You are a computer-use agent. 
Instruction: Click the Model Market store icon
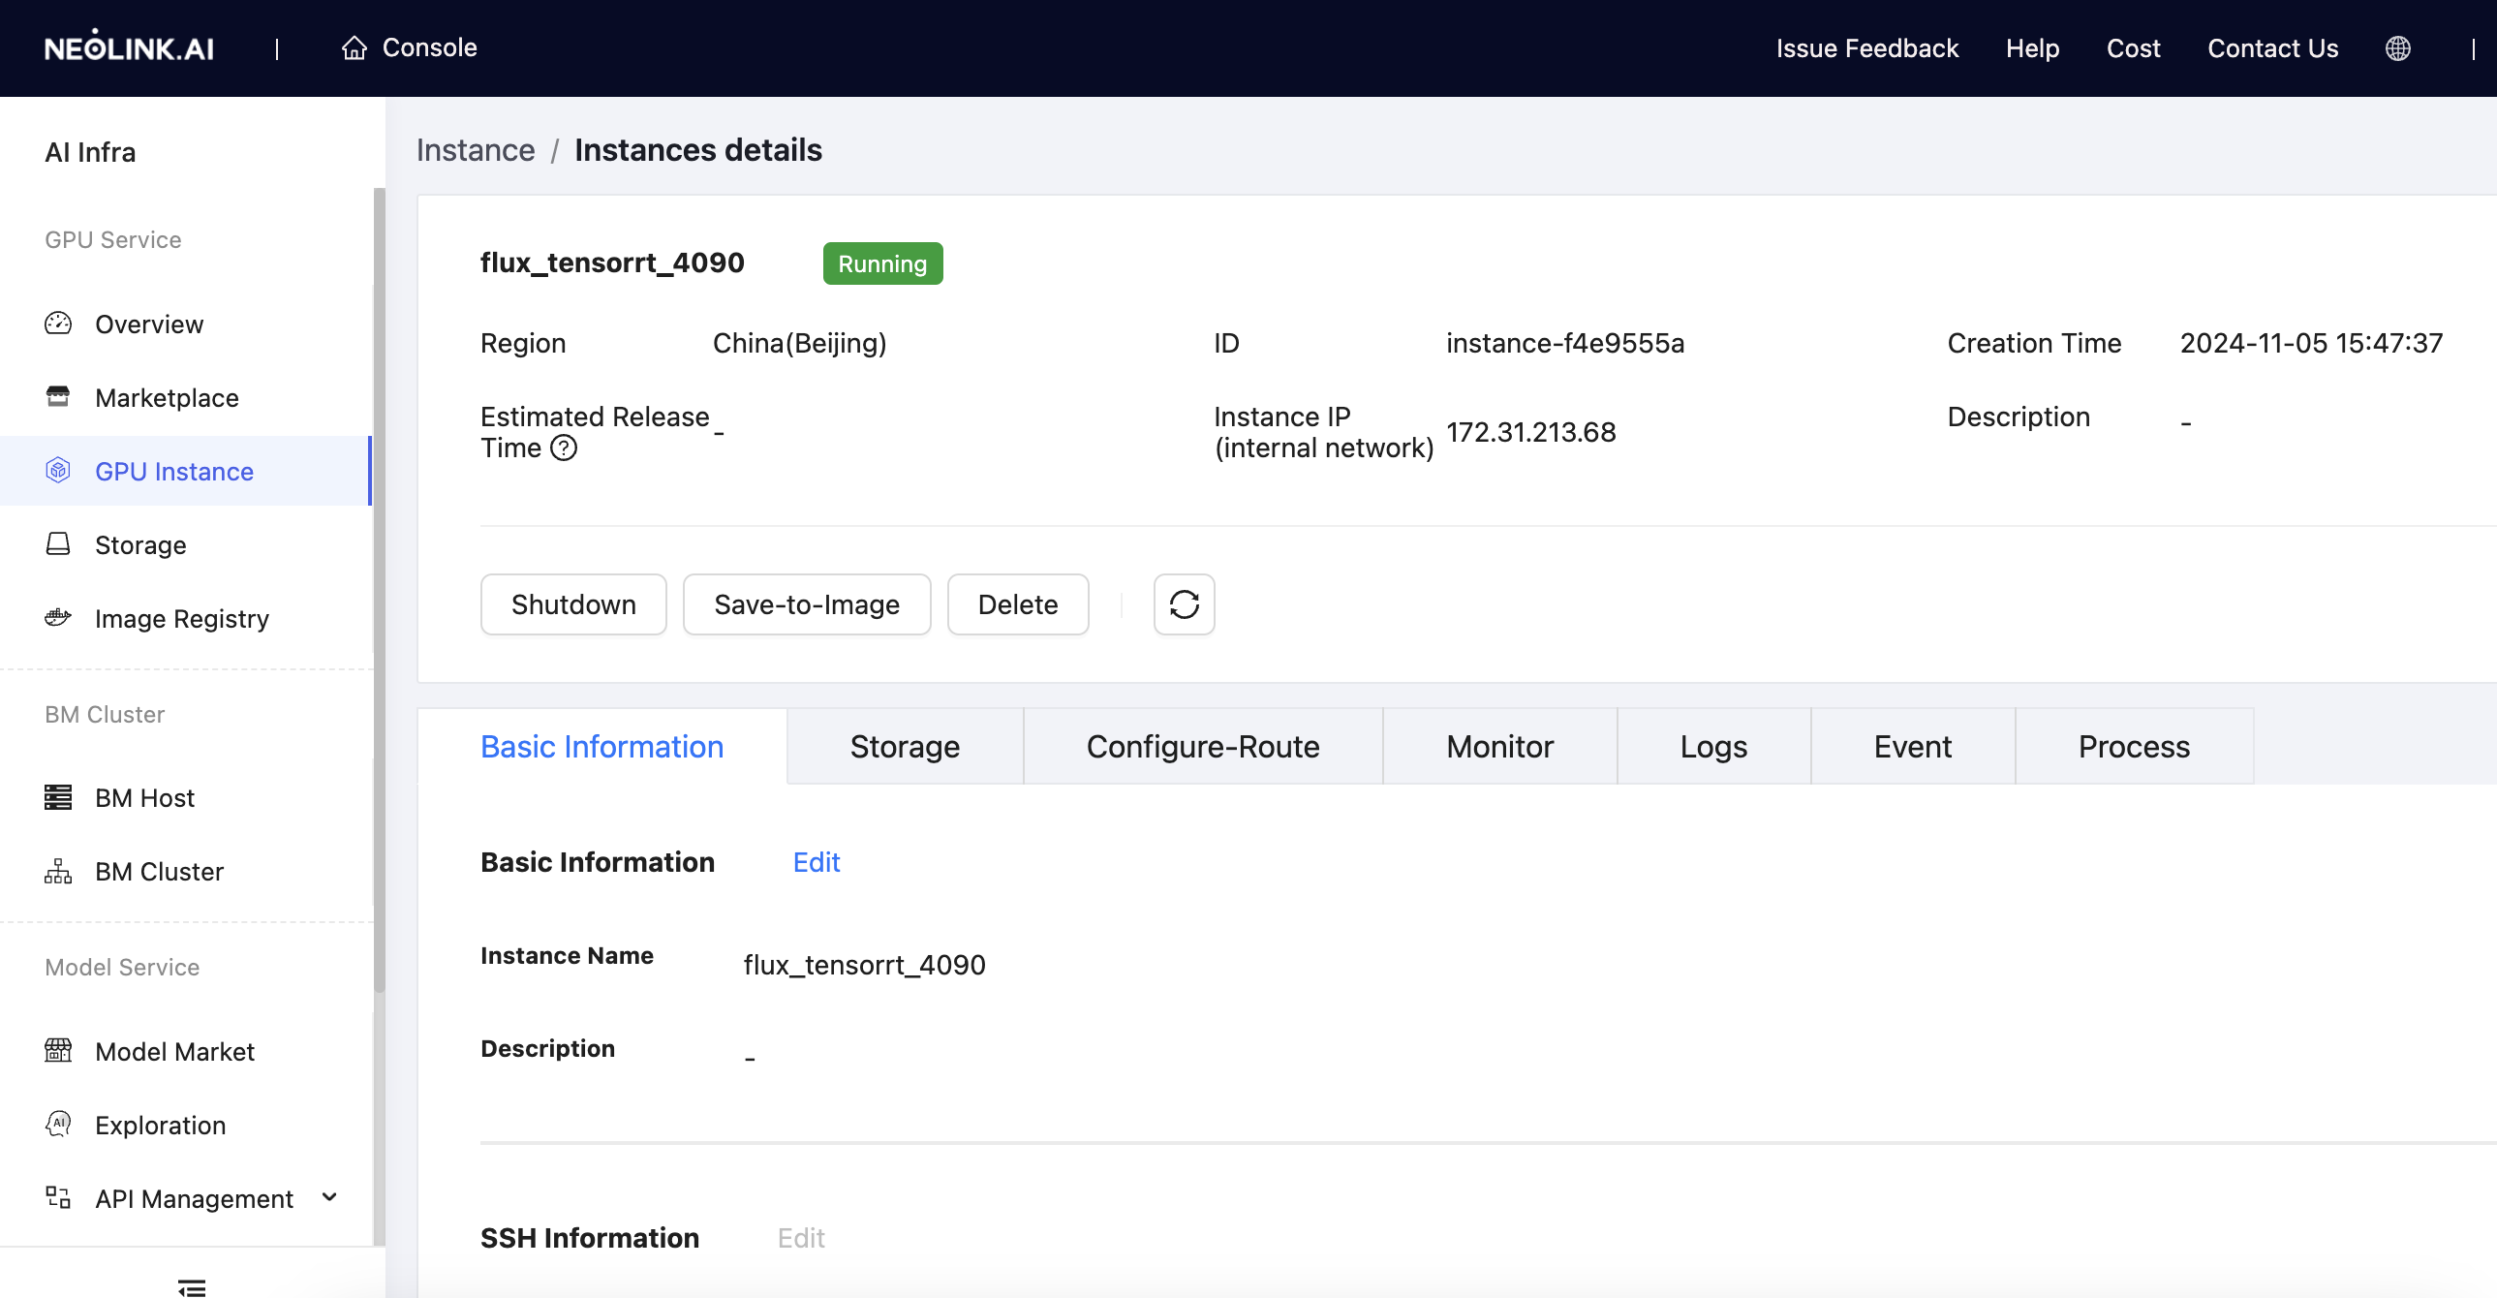tap(58, 1051)
